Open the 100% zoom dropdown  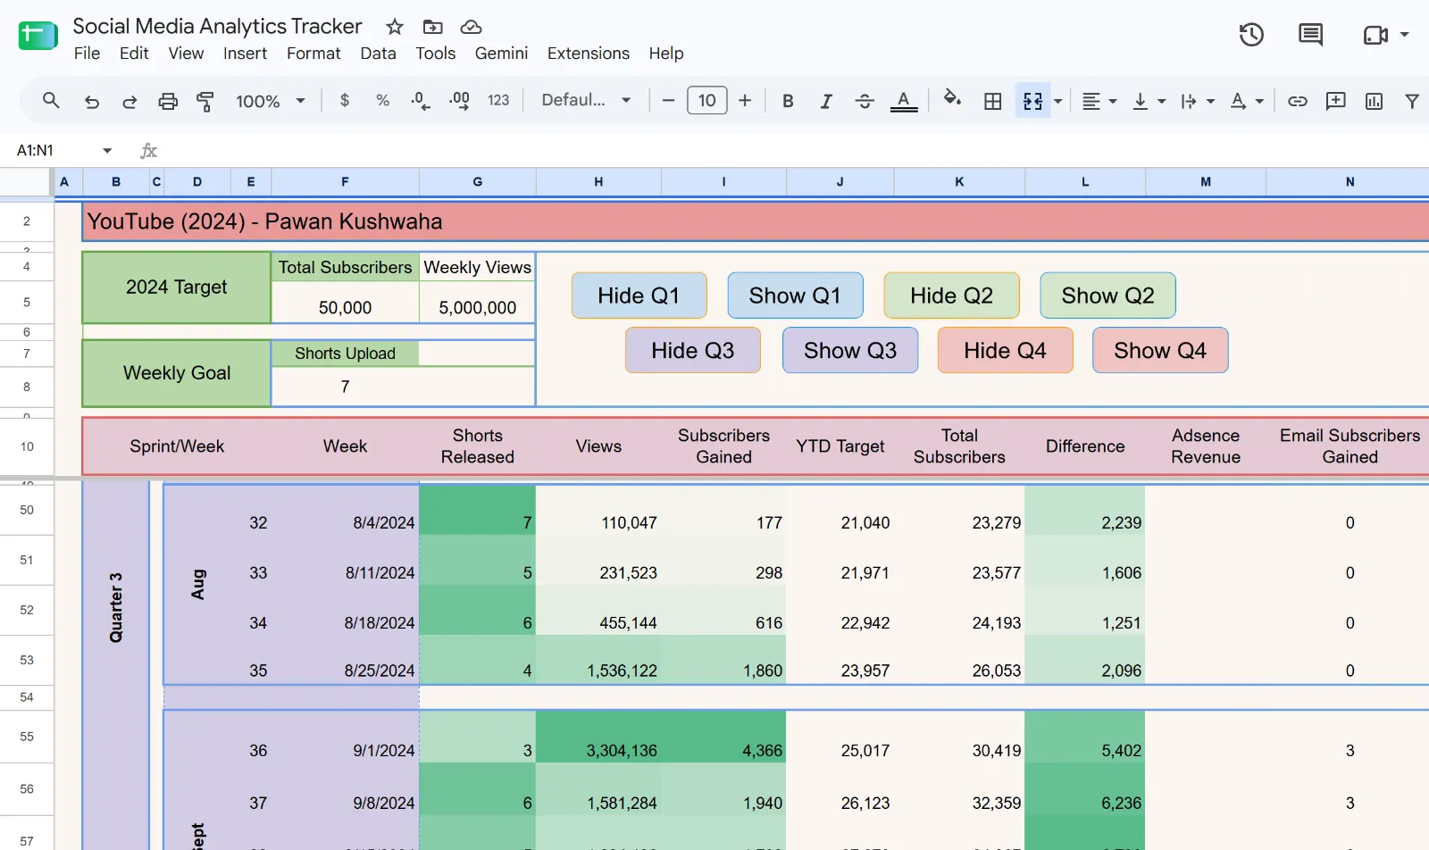point(271,101)
